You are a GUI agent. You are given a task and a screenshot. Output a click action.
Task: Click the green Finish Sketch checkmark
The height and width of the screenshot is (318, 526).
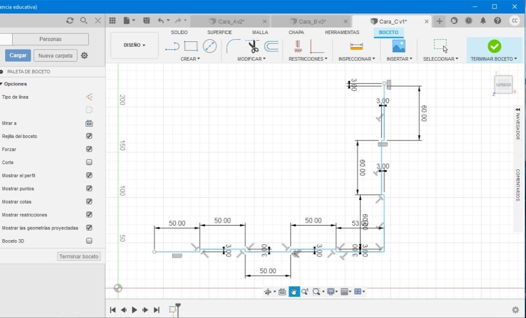[494, 46]
